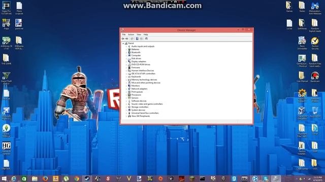Expand the Processors category
The width and height of the screenshot is (325, 182).
[x=126, y=95]
